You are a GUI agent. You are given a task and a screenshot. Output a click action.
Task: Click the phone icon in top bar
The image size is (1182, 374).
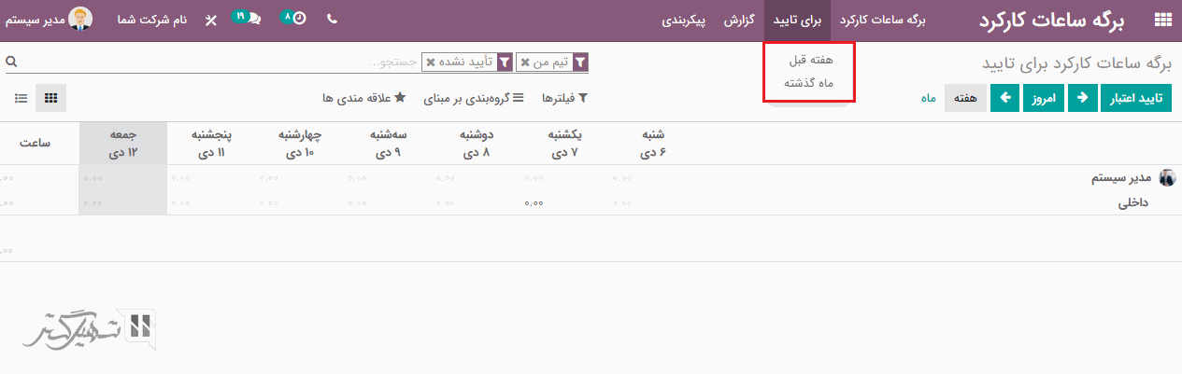tap(332, 20)
